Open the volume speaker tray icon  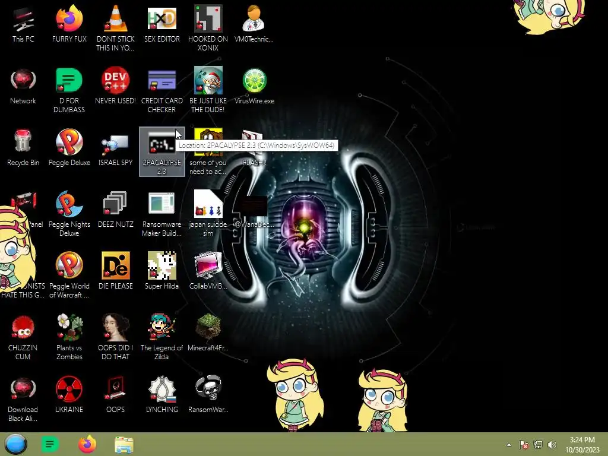pyautogui.click(x=552, y=445)
